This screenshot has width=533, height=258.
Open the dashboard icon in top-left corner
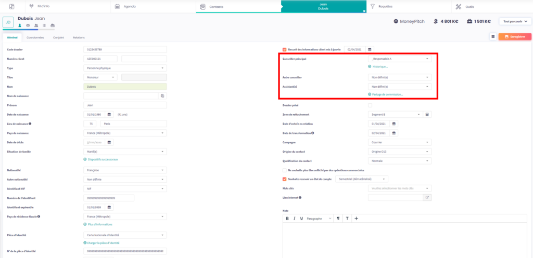coord(12,6)
